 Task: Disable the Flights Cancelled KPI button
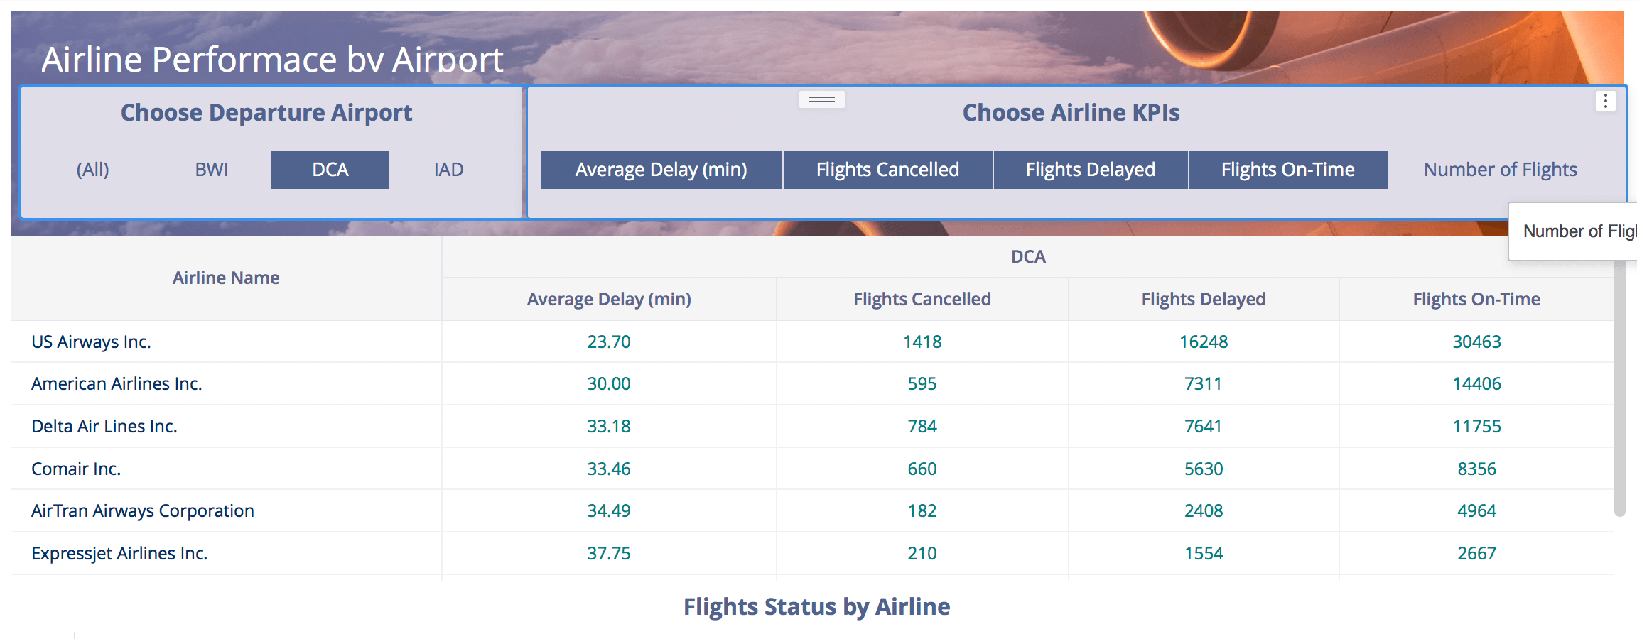887,170
